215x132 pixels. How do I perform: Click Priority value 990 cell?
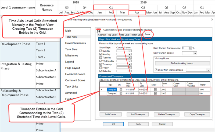[204, 93]
